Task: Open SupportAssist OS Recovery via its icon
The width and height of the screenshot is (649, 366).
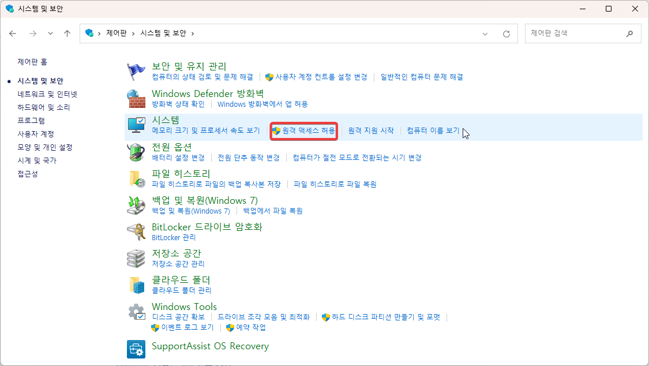Action: click(136, 349)
